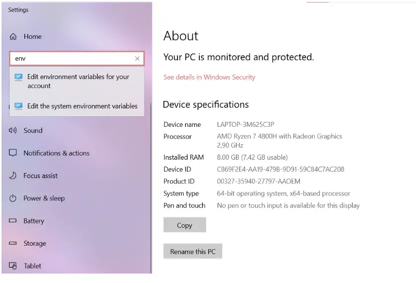Click the Battery icon in sidebar

(x=13, y=220)
